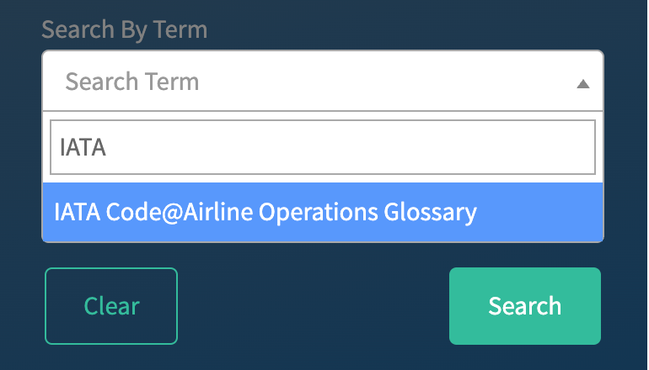Click the outlined Clear button
This screenshot has height=370, width=649.
point(111,305)
